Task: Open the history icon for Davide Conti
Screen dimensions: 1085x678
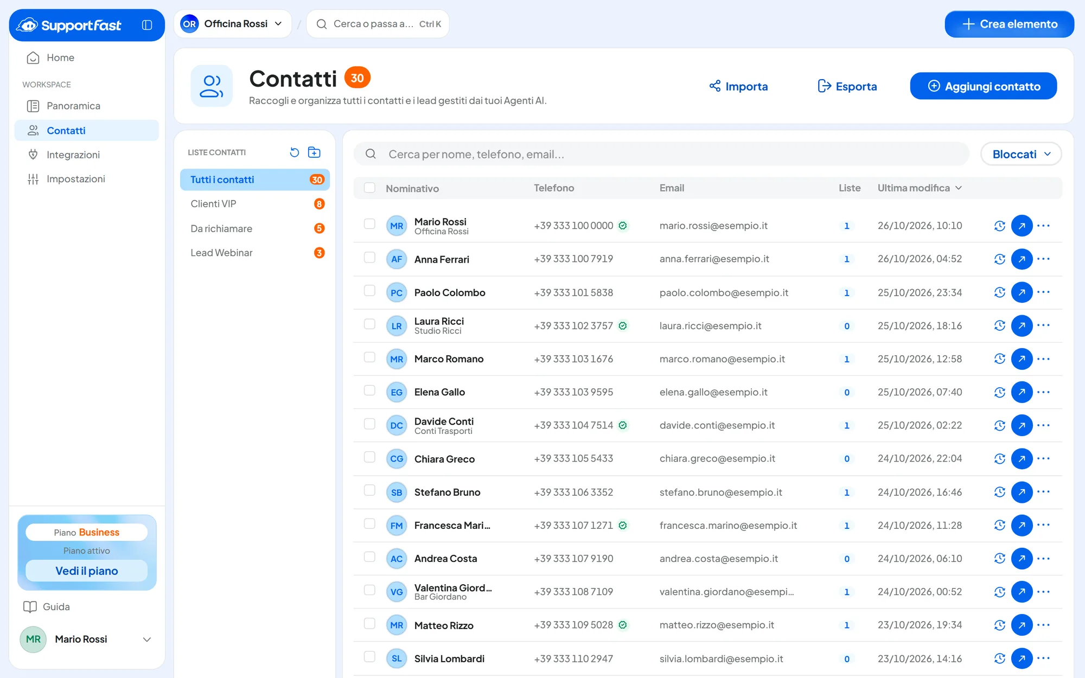Action: click(x=1000, y=426)
